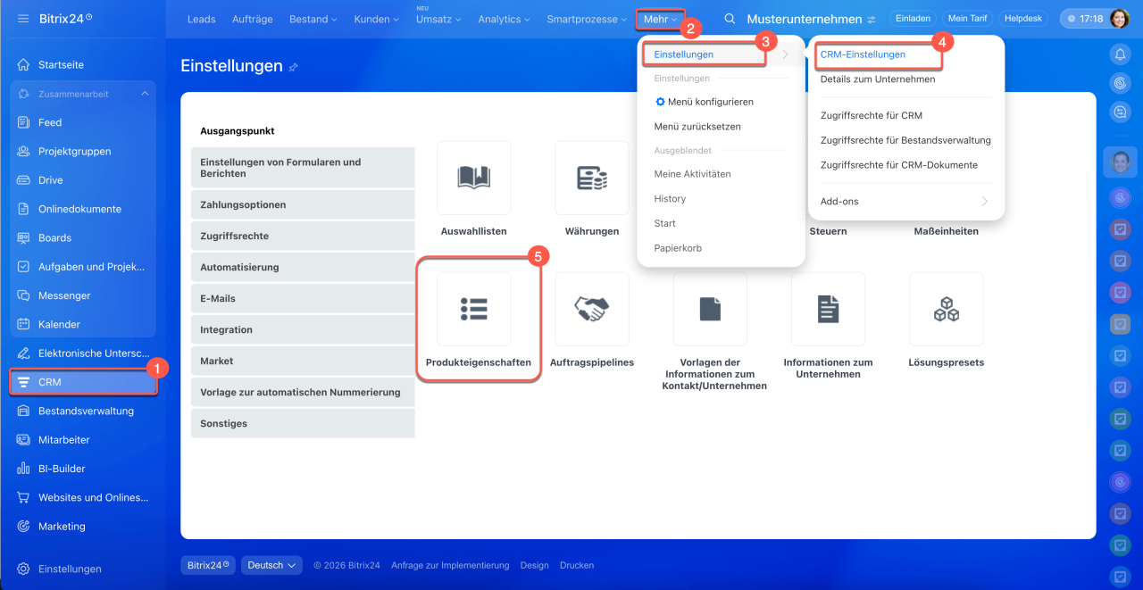Click Anfrage zur Implementierung footer link

450,565
